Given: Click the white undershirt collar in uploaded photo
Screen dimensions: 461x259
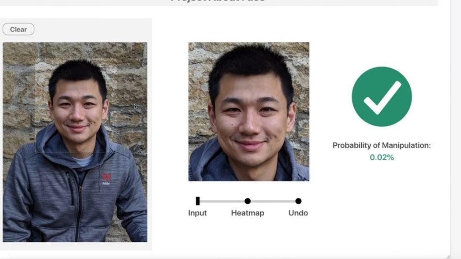Looking at the screenshot, I should pyautogui.click(x=83, y=161).
